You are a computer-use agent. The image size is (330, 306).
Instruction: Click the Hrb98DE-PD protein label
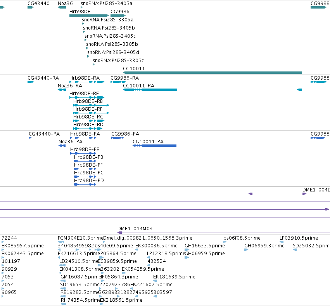pos(89,181)
